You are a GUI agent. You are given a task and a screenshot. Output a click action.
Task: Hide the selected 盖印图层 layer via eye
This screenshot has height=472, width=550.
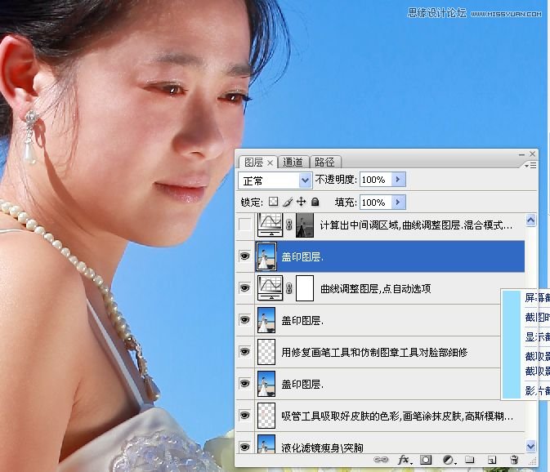pos(245,256)
